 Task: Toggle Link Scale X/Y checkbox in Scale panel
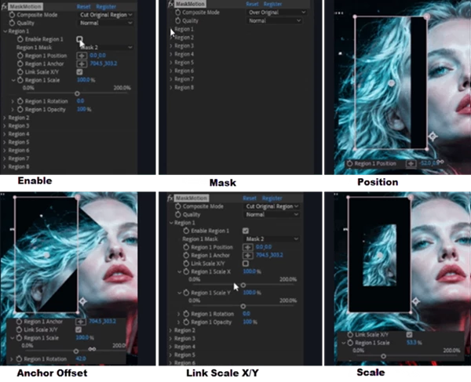409,334
